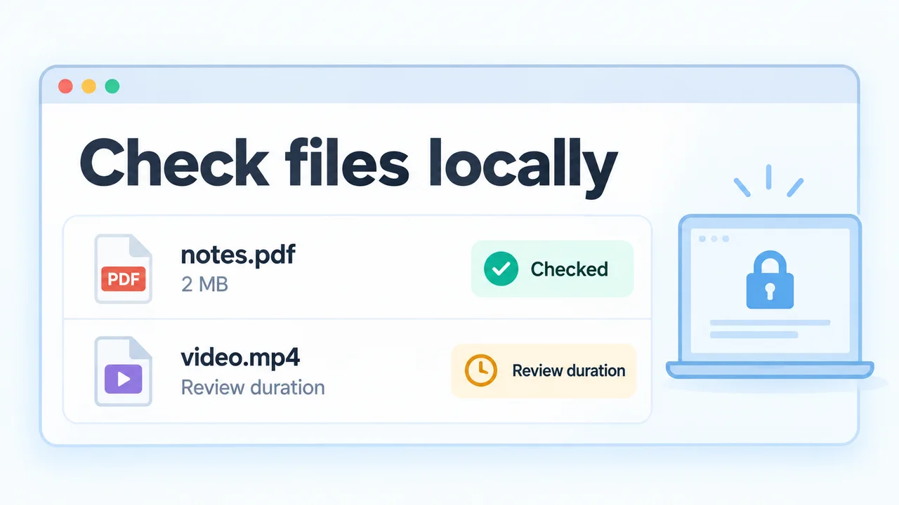This screenshot has height=505, width=899.
Task: Click the PDF file icon beside notes.pdf
Action: click(x=124, y=269)
